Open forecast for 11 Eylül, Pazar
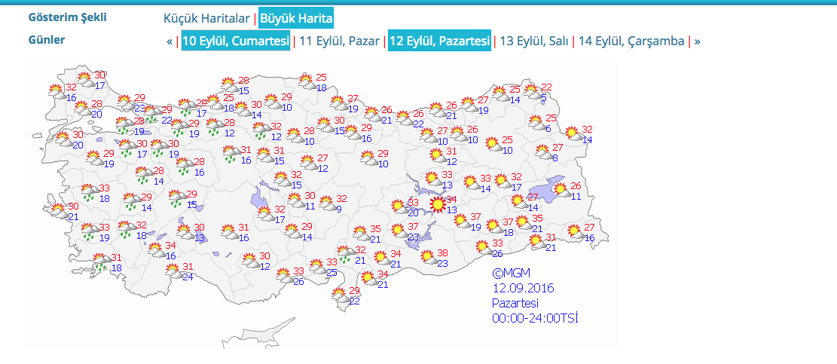The width and height of the screenshot is (837, 364). pyautogui.click(x=339, y=41)
